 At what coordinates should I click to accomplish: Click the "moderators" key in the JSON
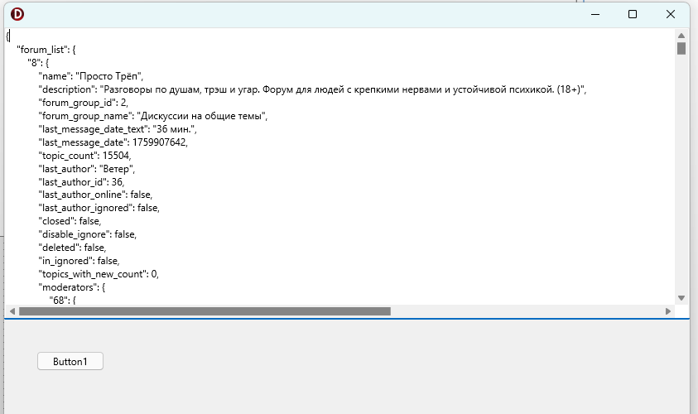coord(70,286)
